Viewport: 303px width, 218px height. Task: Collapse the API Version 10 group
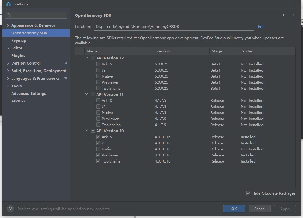87,131
